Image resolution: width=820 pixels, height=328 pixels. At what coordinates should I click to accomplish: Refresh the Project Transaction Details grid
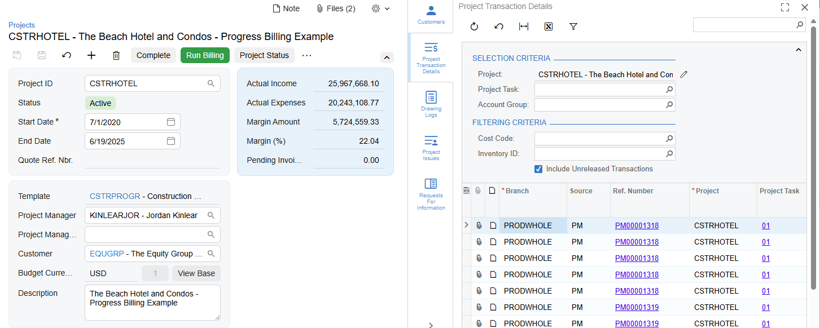(474, 26)
